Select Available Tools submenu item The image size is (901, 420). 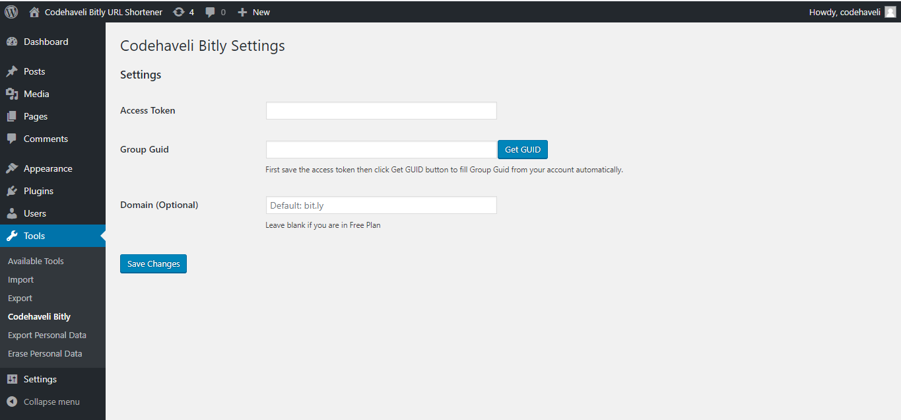[36, 261]
